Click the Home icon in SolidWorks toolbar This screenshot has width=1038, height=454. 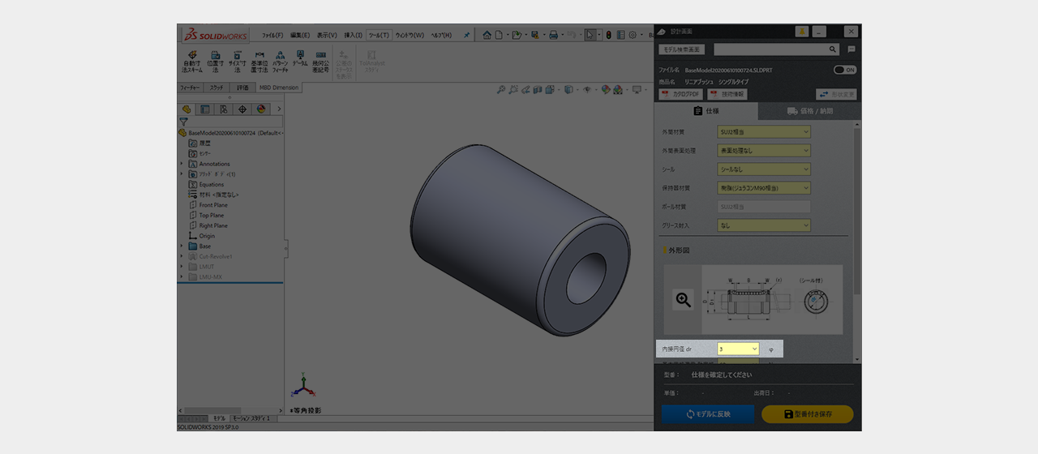pos(487,35)
